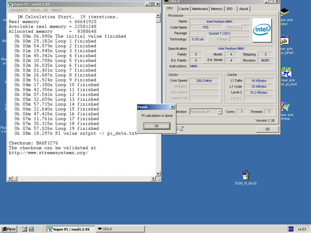Open the Help(H) menu
This screenshot has height=233, width=311.
coord(57,10)
